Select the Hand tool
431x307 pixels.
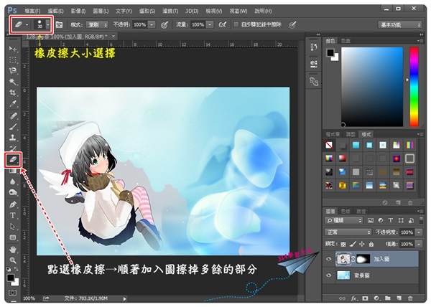point(13,250)
